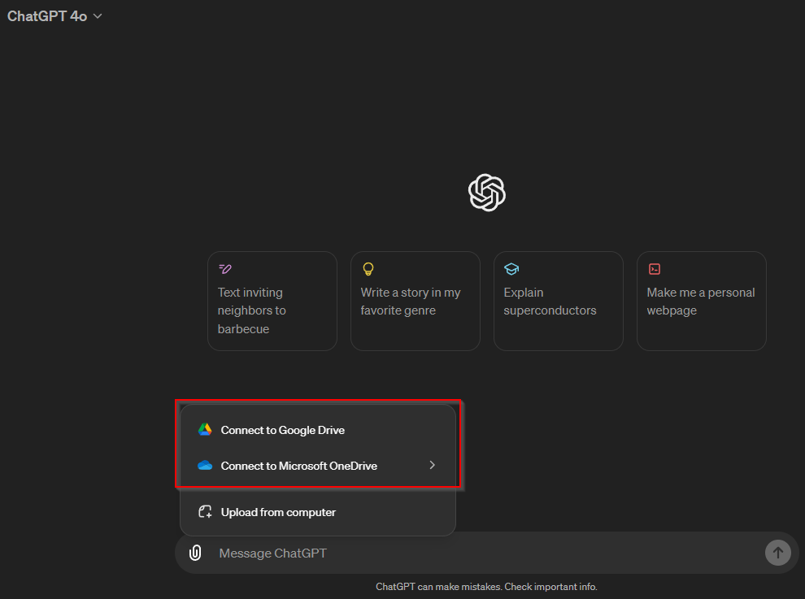The image size is (805, 599).
Task: Choose Connect to Microsoft OneDrive
Action: click(x=318, y=466)
